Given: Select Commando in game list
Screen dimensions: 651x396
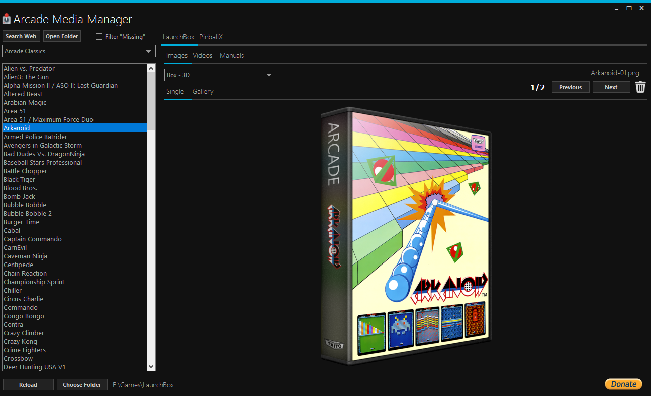Looking at the screenshot, I should pos(75,308).
